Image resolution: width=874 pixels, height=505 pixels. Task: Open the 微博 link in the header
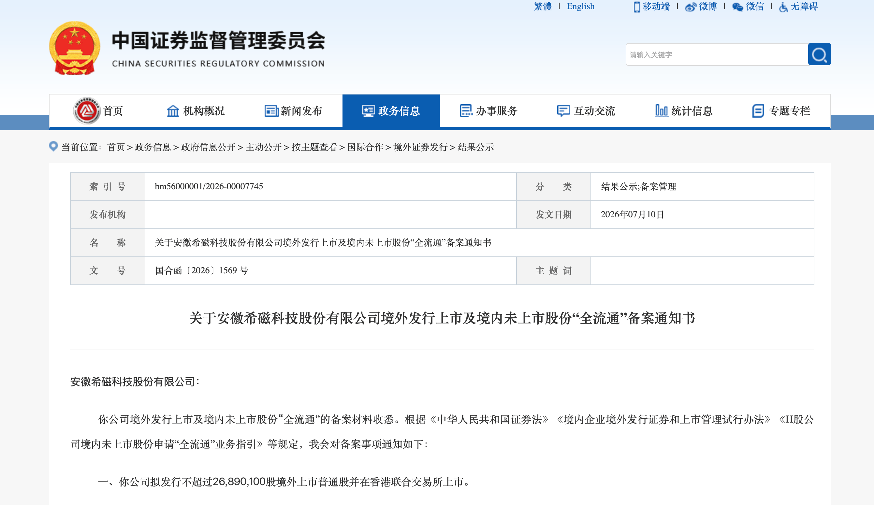pyautogui.click(x=708, y=7)
